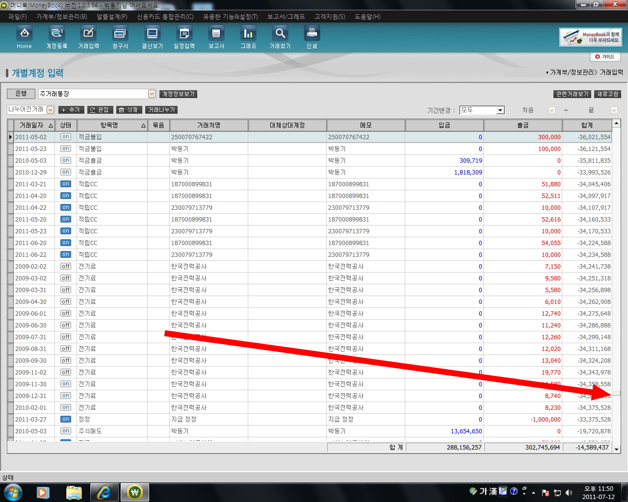Open Internet Explorer from the taskbar
The width and height of the screenshot is (628, 502).
pos(104,492)
